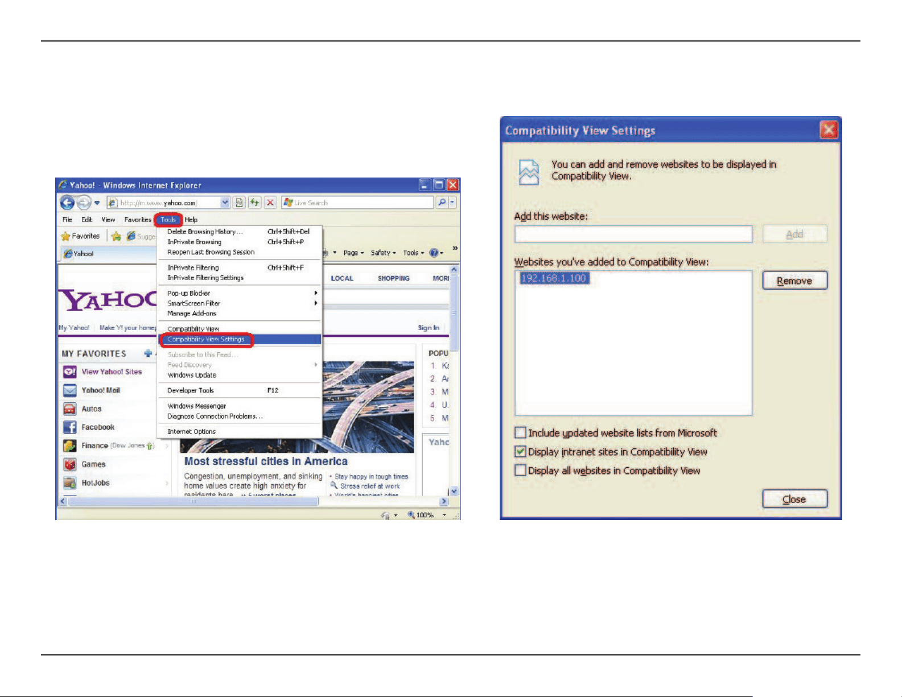Screen dimensions: 902x697
Task: Click the highway interchange news photo
Action: [368, 407]
